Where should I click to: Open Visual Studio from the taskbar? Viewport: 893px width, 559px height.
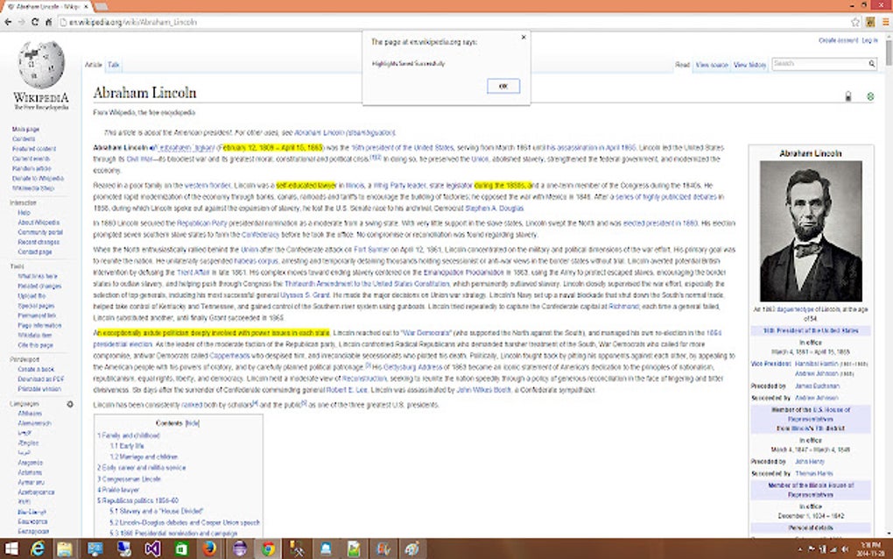pos(152,548)
